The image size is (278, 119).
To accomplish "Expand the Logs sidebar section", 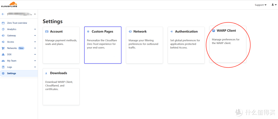I will click(35, 67).
